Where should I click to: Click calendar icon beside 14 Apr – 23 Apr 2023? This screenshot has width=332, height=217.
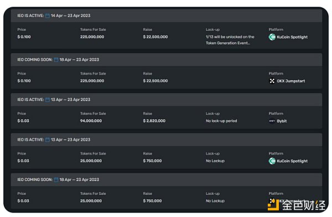48,15
